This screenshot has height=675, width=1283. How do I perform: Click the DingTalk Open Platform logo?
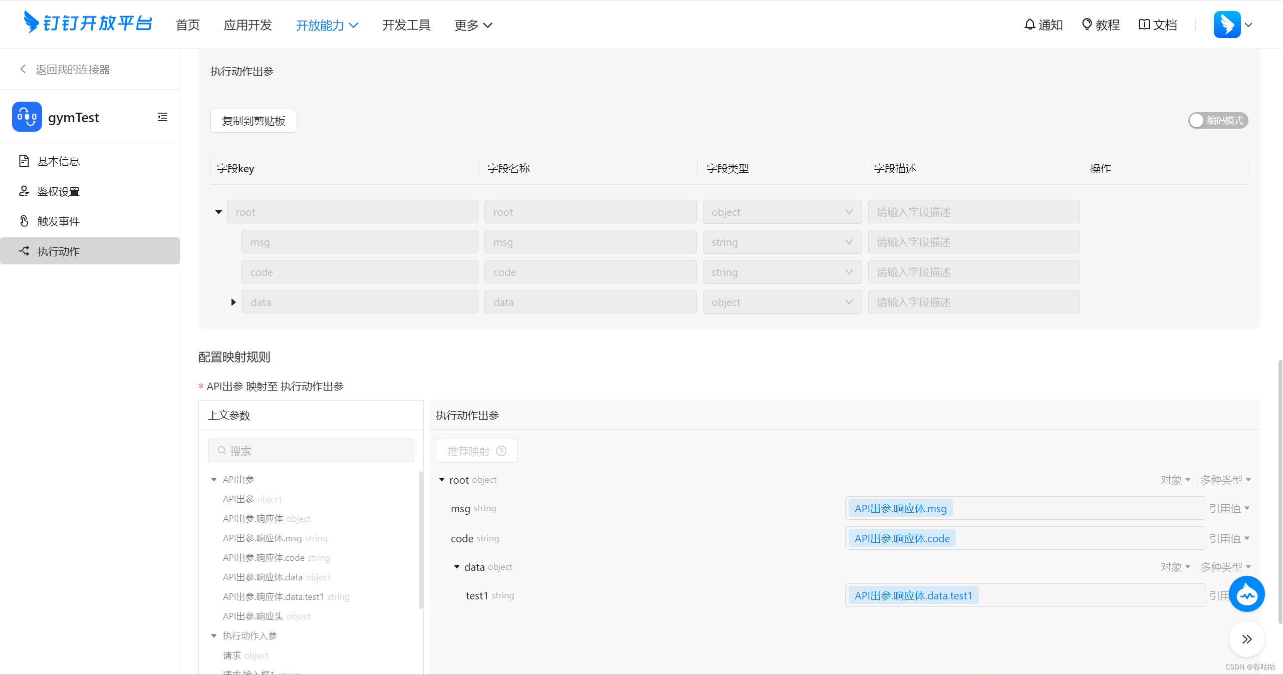coord(88,23)
